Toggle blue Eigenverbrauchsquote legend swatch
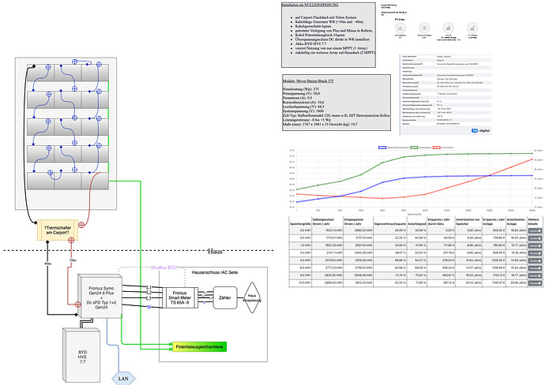The width and height of the screenshot is (545, 385). (x=382, y=148)
